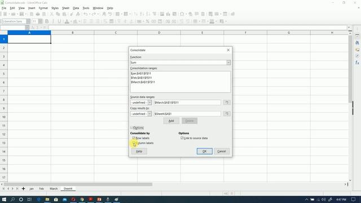Open the sidebar Navigator panel icon
The width and height of the screenshot is (361, 203).
357,56
